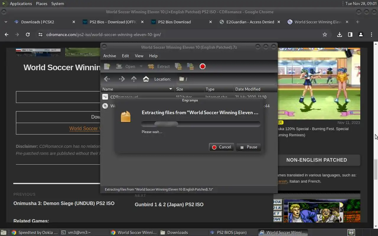
Task: Click the NON-ENGLISH PATCHED heading
Action: tap(317, 160)
